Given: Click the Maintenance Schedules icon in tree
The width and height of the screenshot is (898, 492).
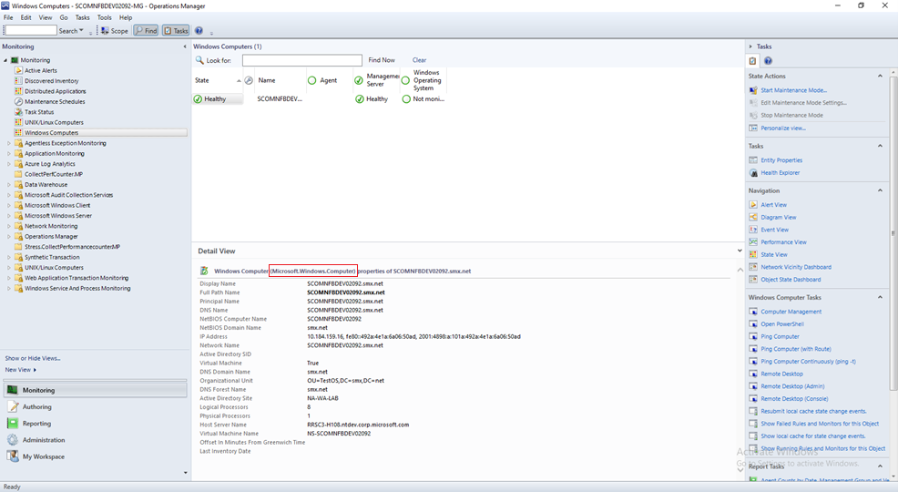Looking at the screenshot, I should click(x=18, y=101).
